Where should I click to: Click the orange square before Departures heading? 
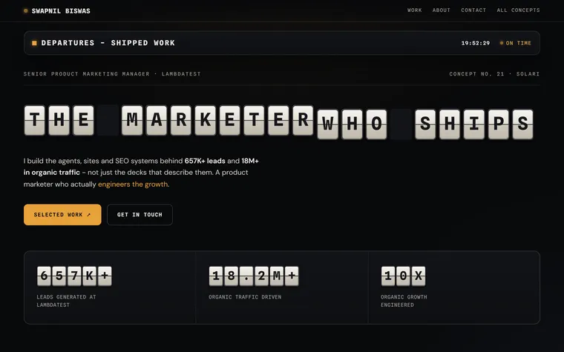(34, 43)
